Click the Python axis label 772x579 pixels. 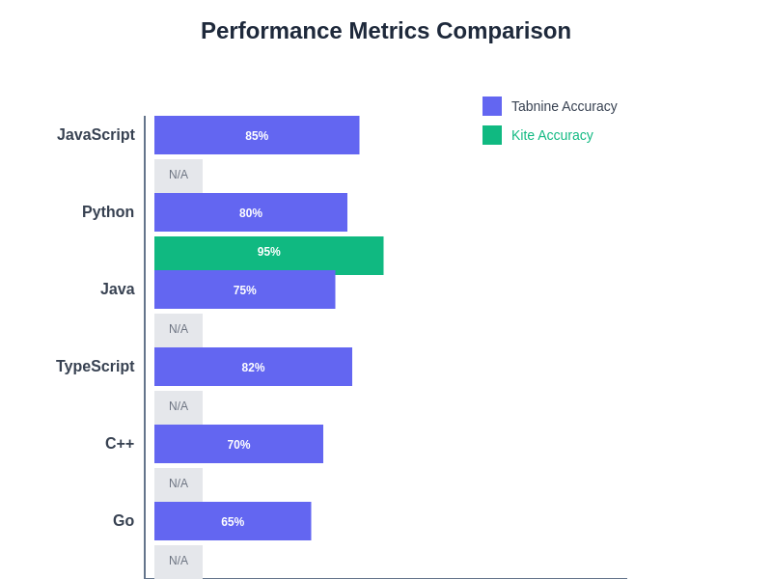pyautogui.click(x=108, y=212)
